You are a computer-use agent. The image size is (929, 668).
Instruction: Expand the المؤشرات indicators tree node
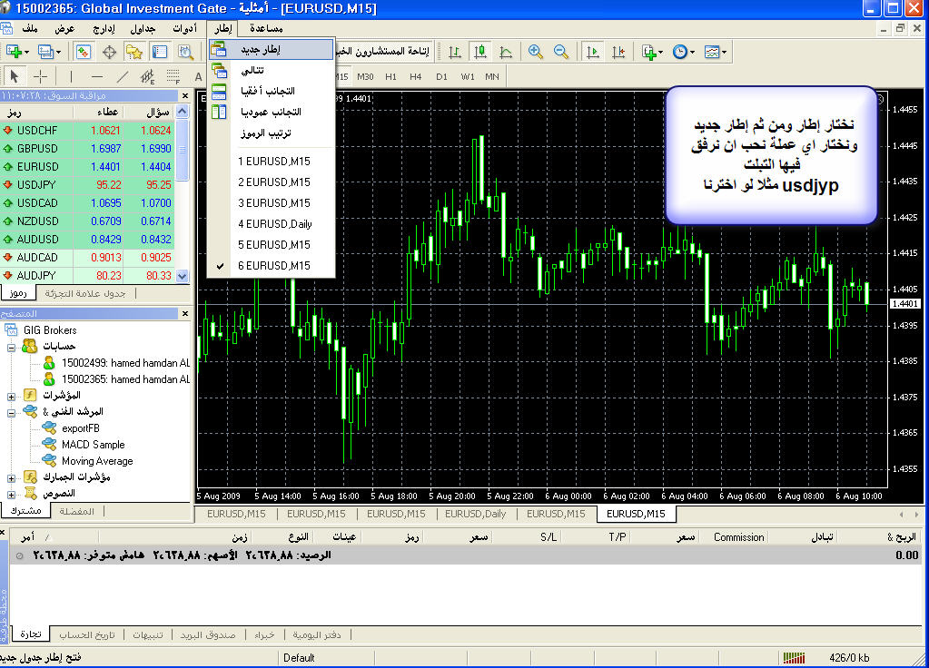[x=11, y=396]
